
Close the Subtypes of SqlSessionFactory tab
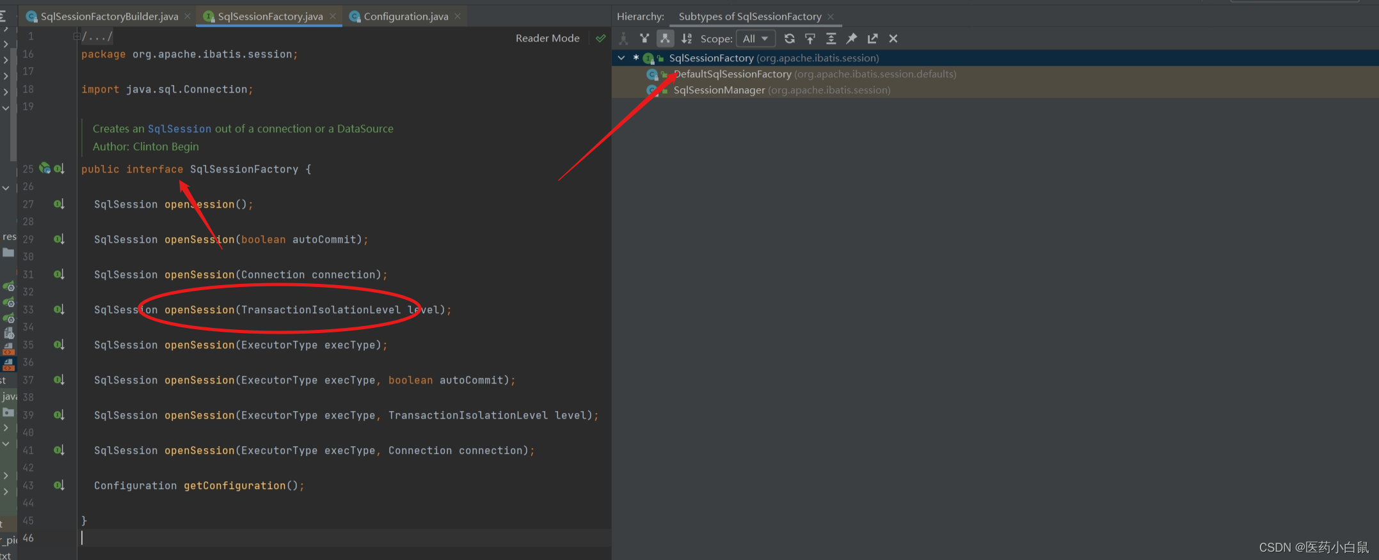pos(831,17)
